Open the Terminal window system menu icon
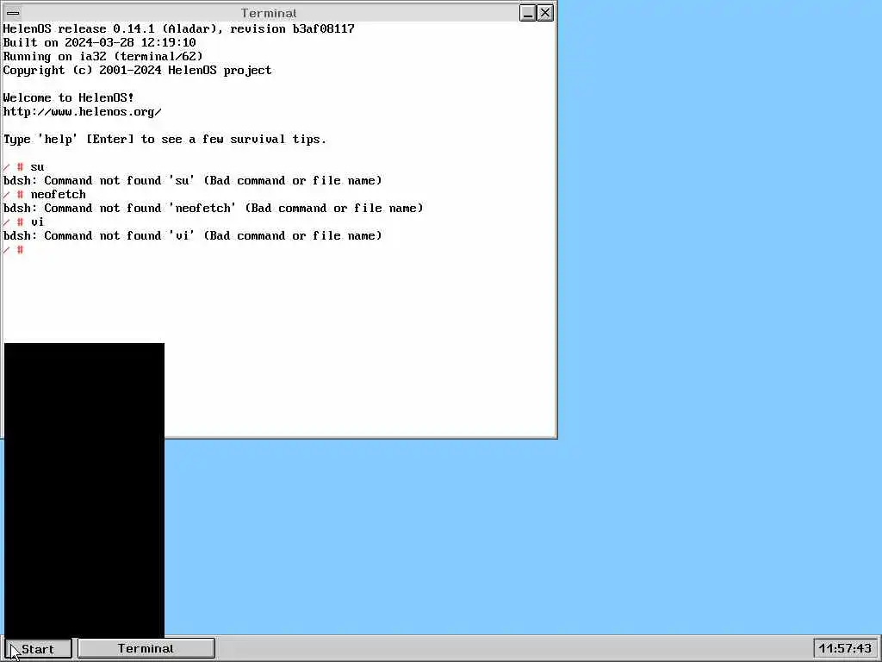The width and height of the screenshot is (882, 662). pyautogui.click(x=14, y=13)
